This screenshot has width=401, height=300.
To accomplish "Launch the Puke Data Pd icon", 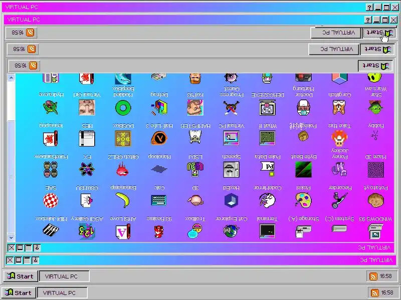I will pyautogui.click(x=267, y=169).
